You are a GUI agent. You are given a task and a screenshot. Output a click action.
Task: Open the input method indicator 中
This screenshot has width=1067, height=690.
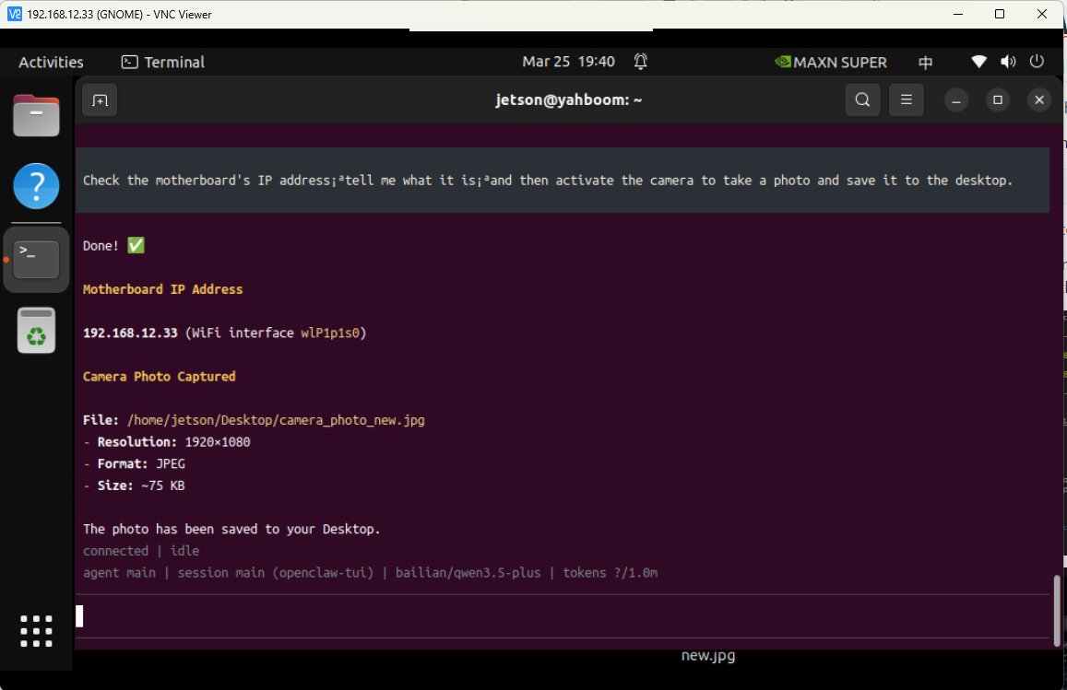(926, 63)
